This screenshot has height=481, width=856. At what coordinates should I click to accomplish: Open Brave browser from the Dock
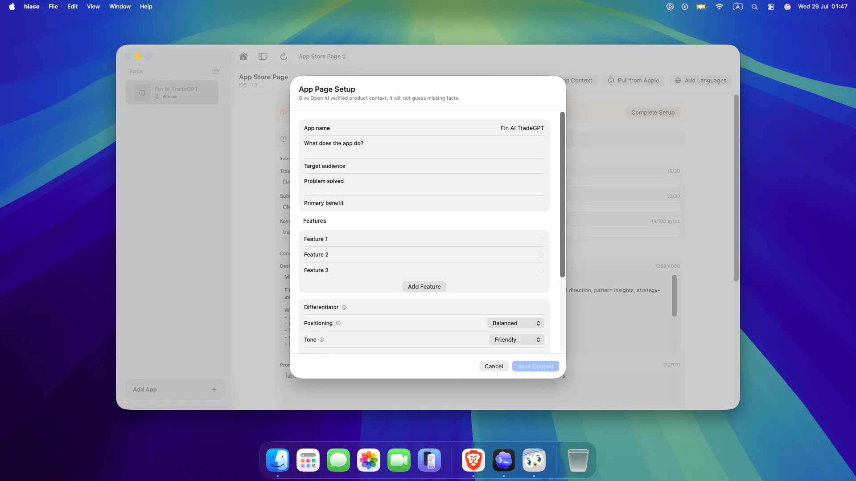tap(473, 460)
